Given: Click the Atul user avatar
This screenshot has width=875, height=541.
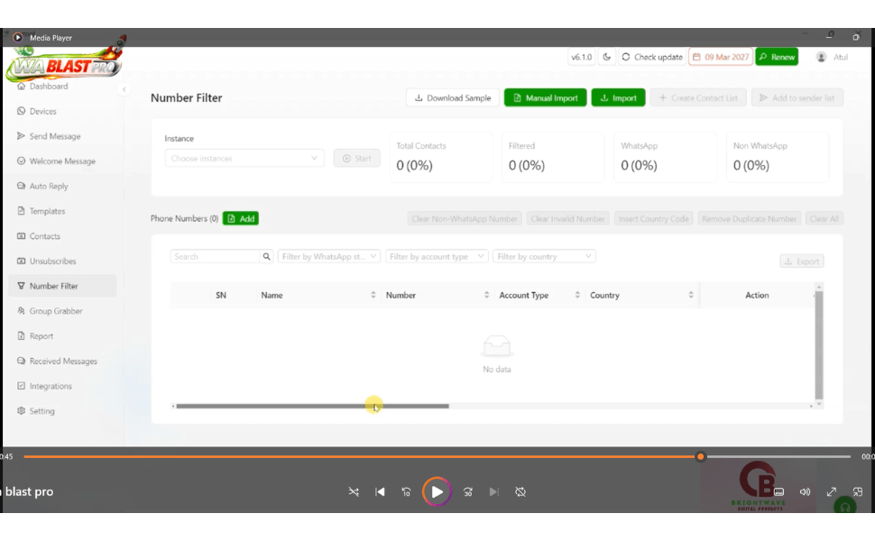Looking at the screenshot, I should pos(821,57).
